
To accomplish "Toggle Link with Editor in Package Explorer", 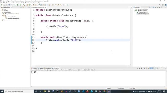I will [x=23, y=7].
